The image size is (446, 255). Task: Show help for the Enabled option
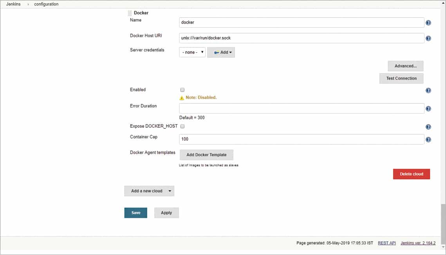[428, 90]
